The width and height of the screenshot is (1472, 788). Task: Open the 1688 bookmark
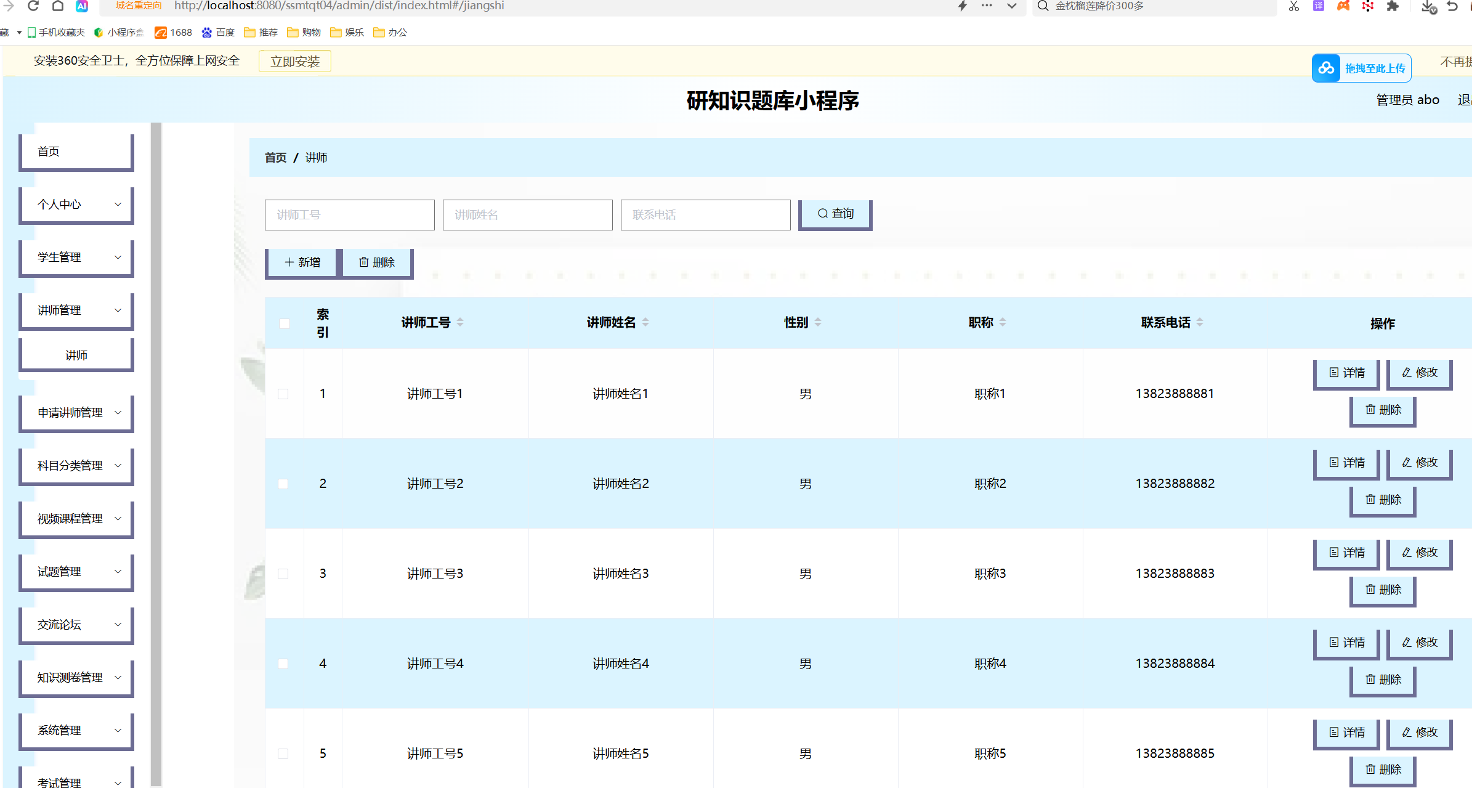(174, 32)
